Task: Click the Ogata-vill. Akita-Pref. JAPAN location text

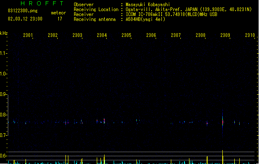Action: [189, 9]
